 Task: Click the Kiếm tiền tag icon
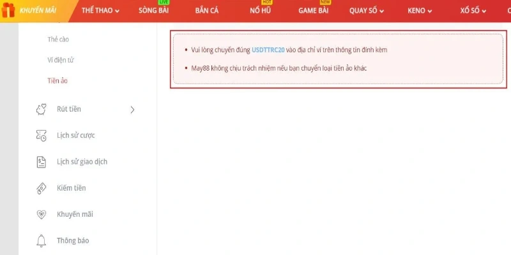[42, 188]
